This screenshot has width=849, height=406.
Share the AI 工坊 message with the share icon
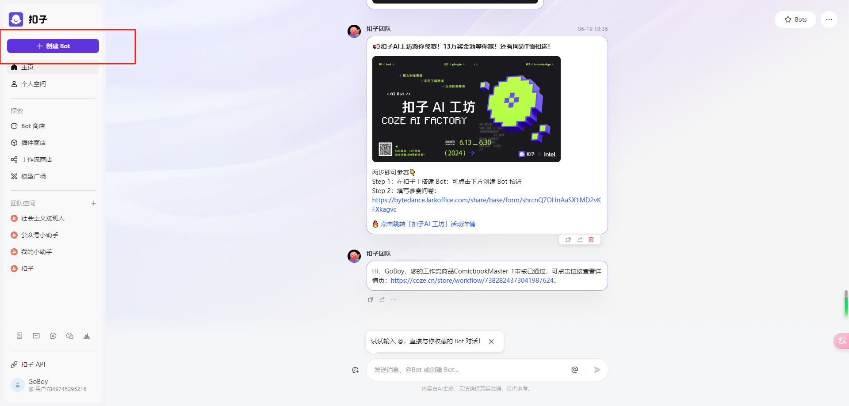pyautogui.click(x=580, y=239)
